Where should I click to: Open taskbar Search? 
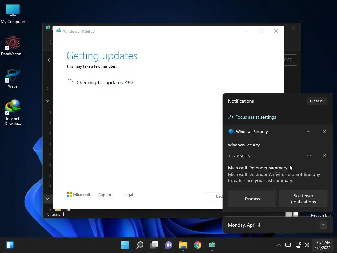pos(140,245)
